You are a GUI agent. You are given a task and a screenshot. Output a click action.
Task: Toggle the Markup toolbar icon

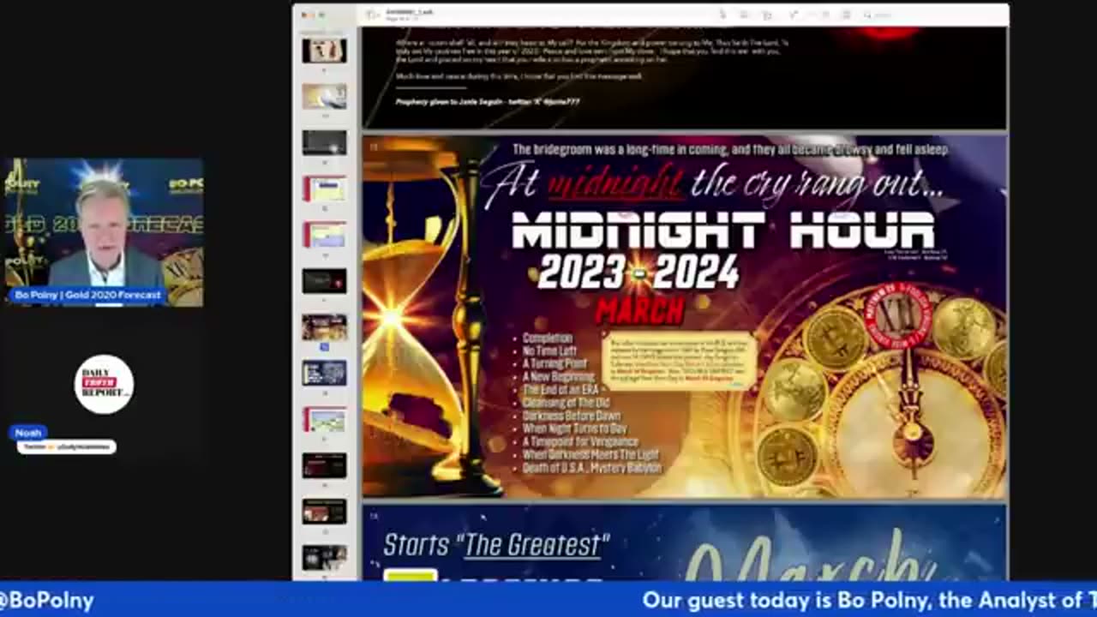point(845,15)
